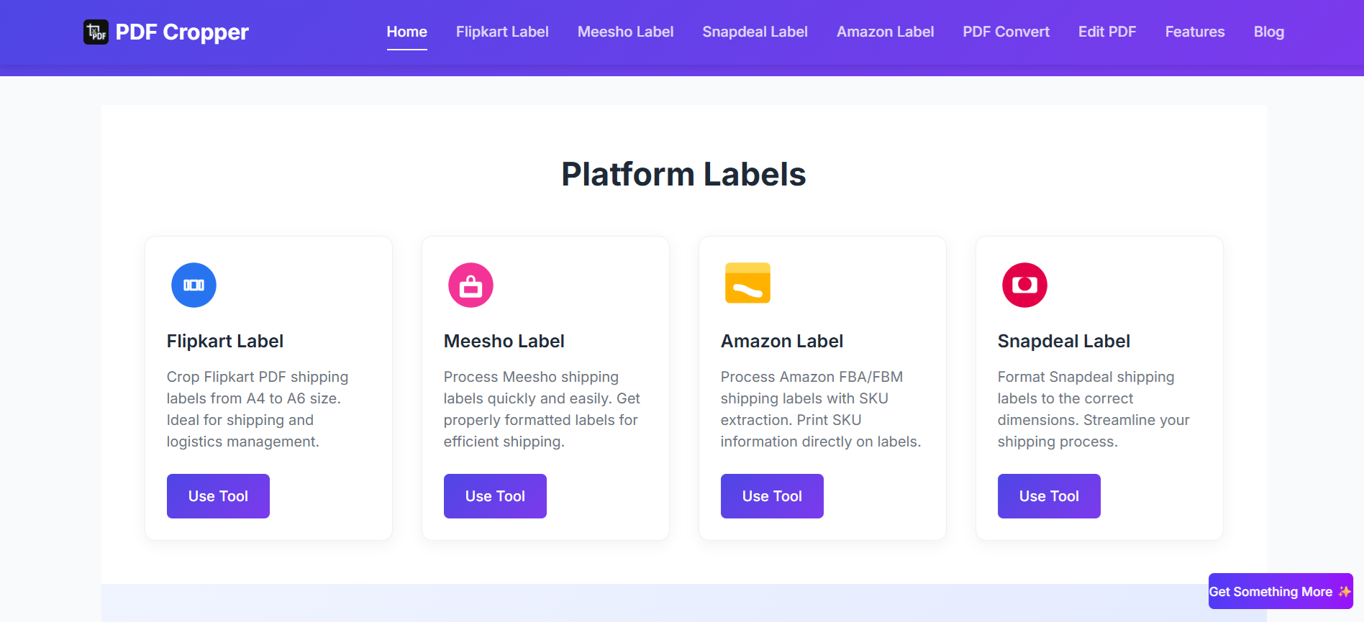Launch the Amazon Label Use Tool button

[772, 496]
